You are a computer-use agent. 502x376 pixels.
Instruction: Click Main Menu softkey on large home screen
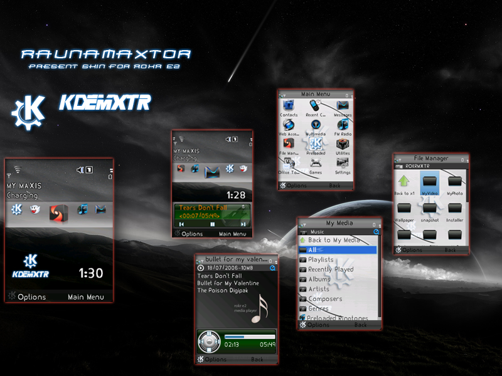(86, 297)
